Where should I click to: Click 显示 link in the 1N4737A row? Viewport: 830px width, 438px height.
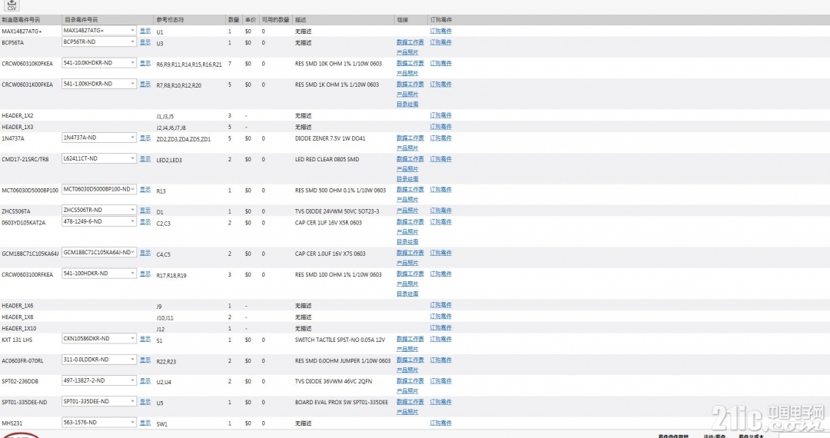pos(145,138)
